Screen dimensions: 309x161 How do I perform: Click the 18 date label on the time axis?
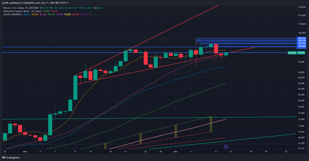coord(110,151)
